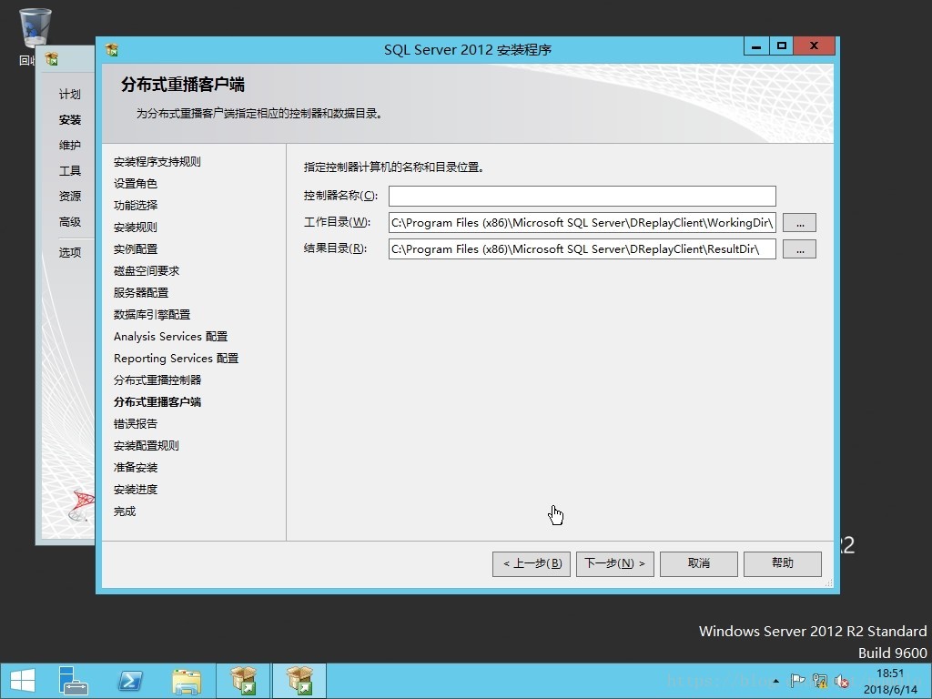The image size is (932, 699).
Task: Click the 工作目录(W) label
Action: (337, 222)
